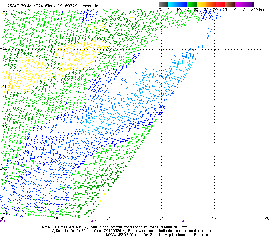Click the '-60' latitude axis label

point(3,214)
